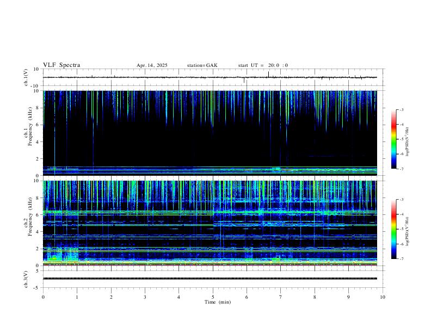Click the time axis tick label "3"
This screenshot has width=431, height=333.
(x=145, y=297)
